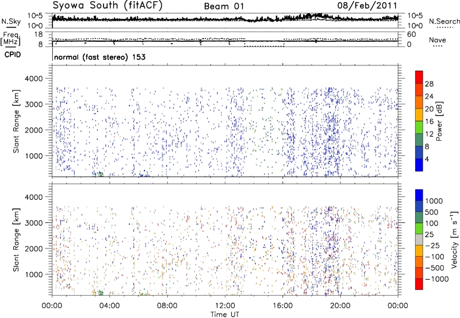460x318 pixels.
Task: Click the 'N.Search' legend label
Action: coord(444,21)
